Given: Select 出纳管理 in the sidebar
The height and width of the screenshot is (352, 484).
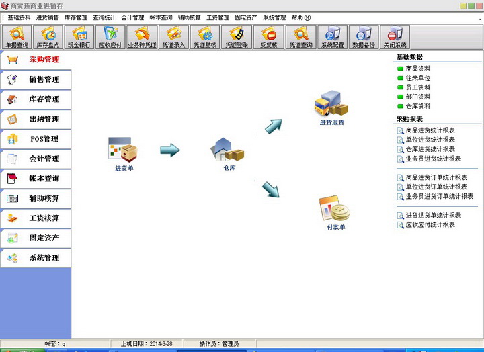Looking at the screenshot, I should click(x=36, y=119).
